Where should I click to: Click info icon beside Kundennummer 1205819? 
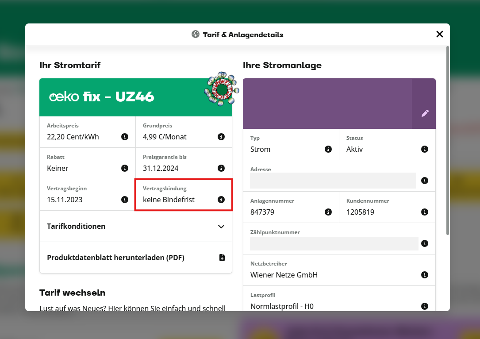(425, 212)
